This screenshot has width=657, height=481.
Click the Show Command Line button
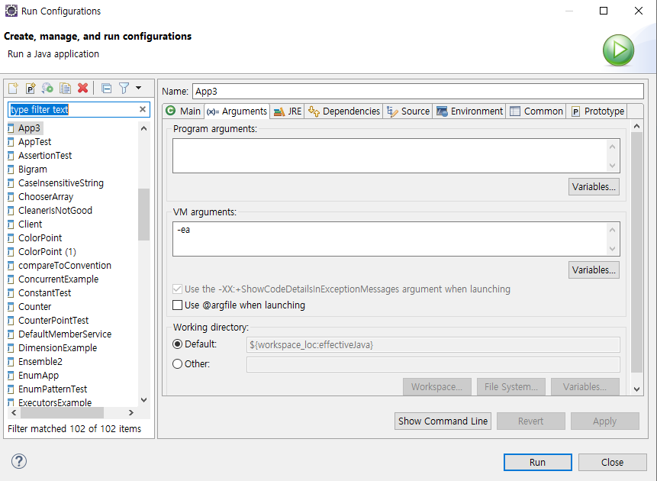click(443, 421)
